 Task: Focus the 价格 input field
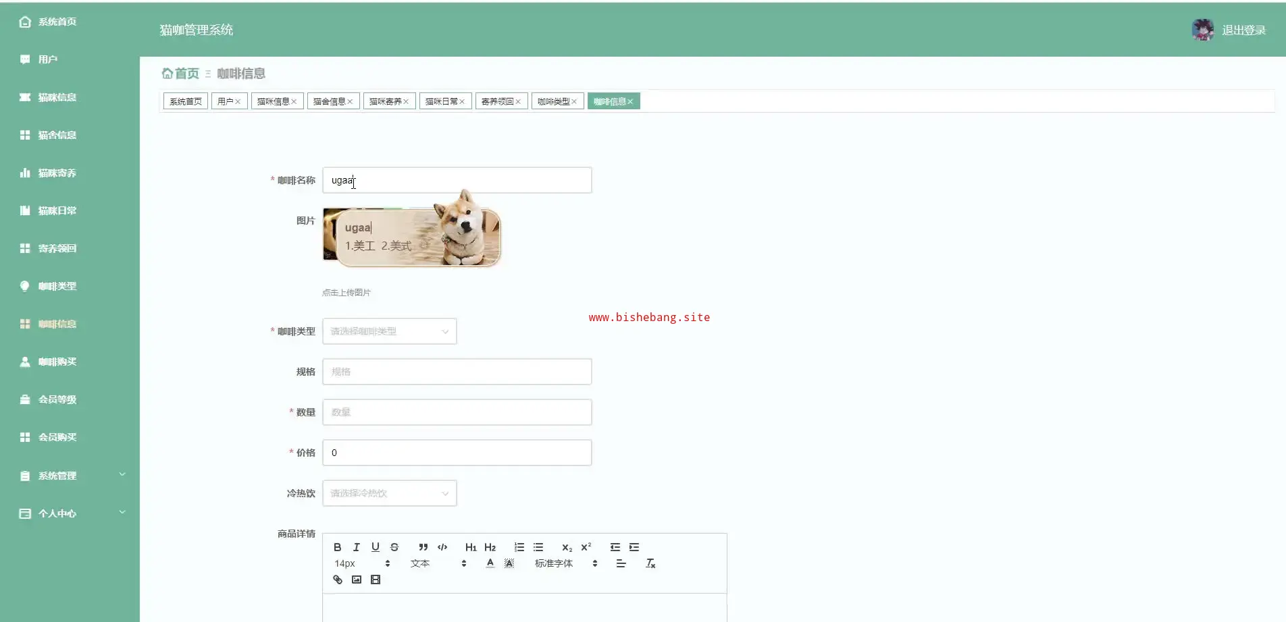tap(457, 453)
